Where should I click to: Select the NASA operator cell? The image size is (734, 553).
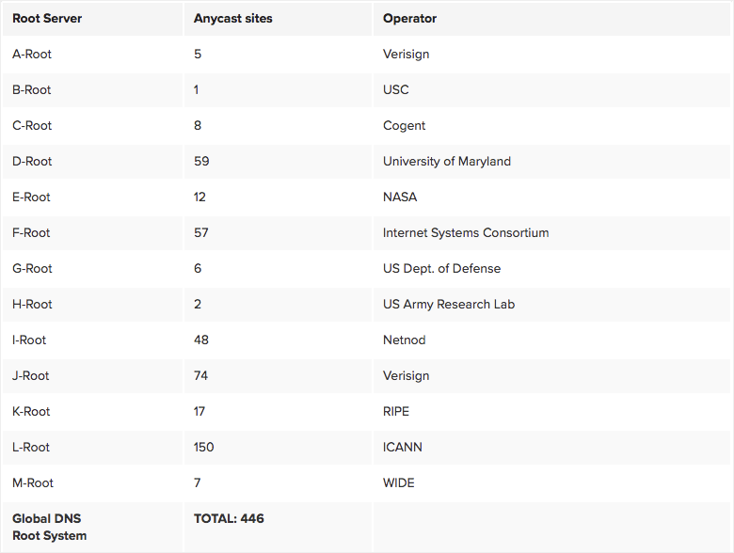coord(400,197)
